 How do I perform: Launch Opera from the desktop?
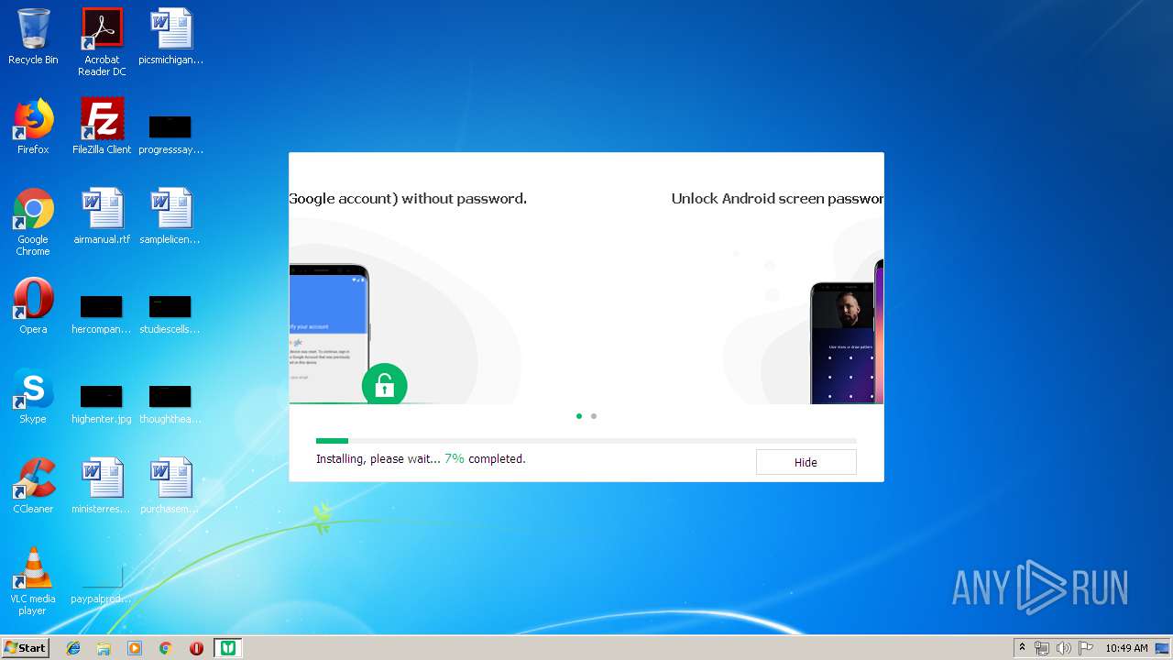tap(33, 306)
